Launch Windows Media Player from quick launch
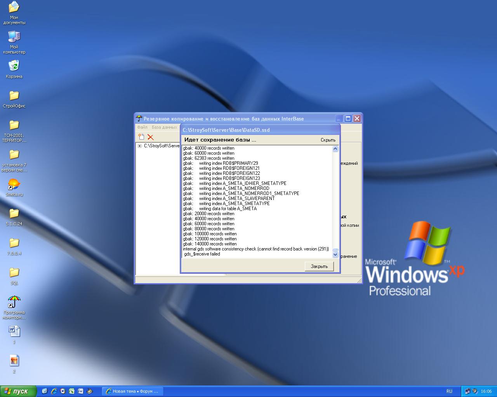Screen dimensions: 497x397 coord(63,391)
